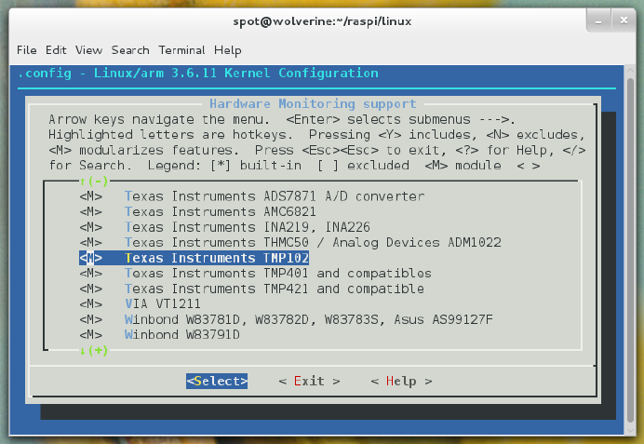Toggle <M> for Texas Instruments TMP102
Viewport: 644px width, 444px height.
point(91,258)
